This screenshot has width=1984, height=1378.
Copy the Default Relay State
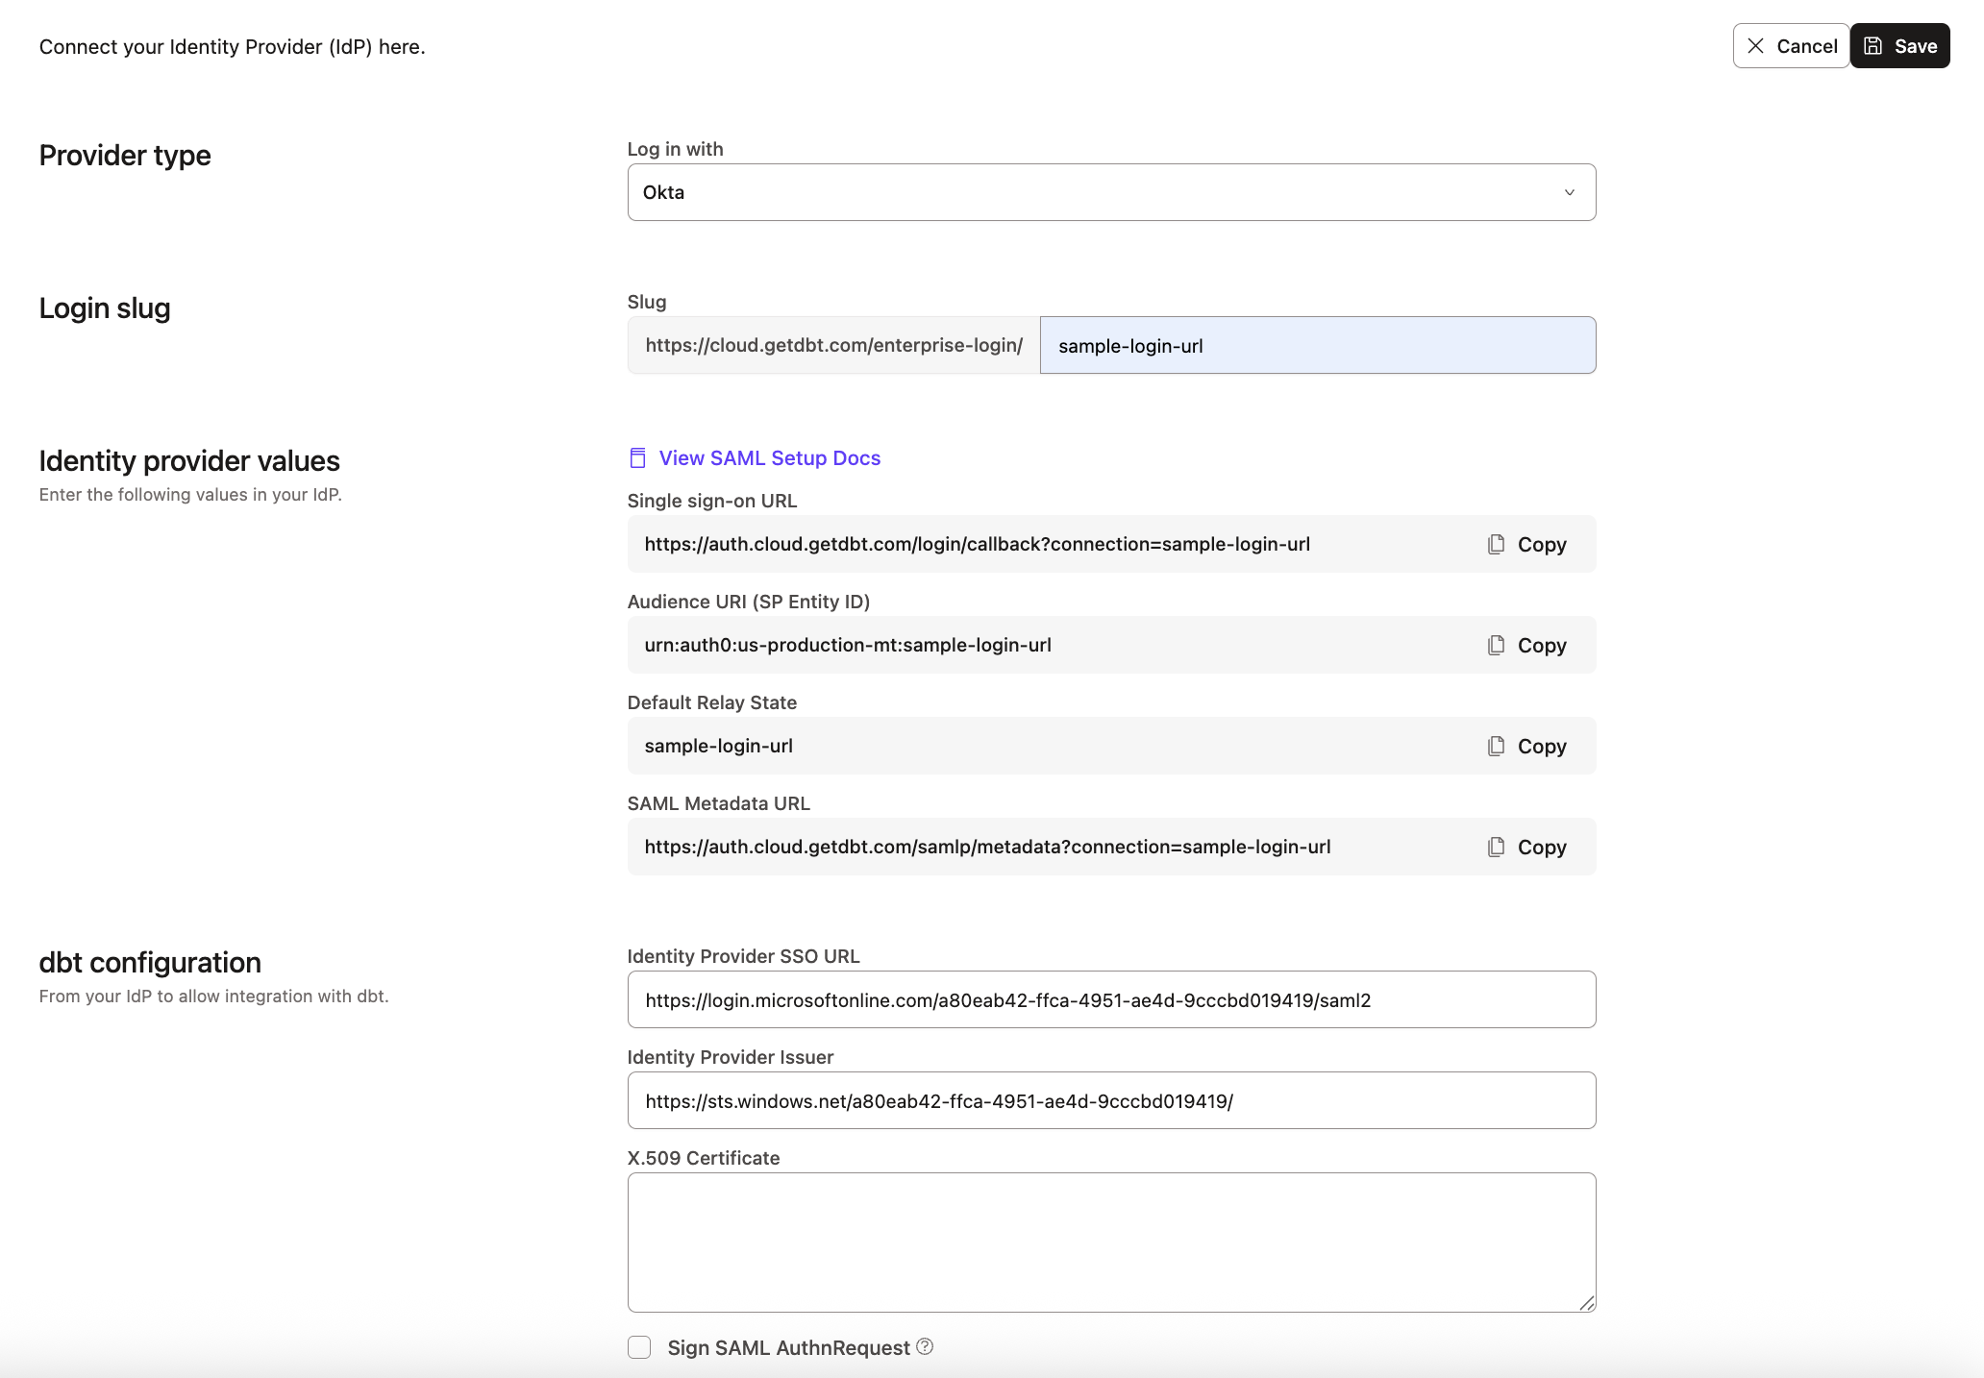coord(1526,746)
